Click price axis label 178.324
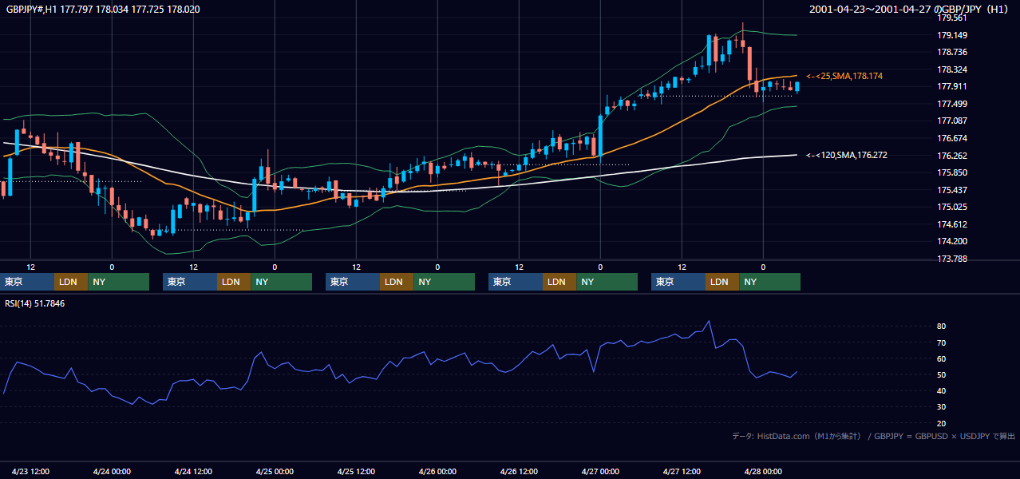Viewport: 1020px width, 479px height. (x=952, y=69)
